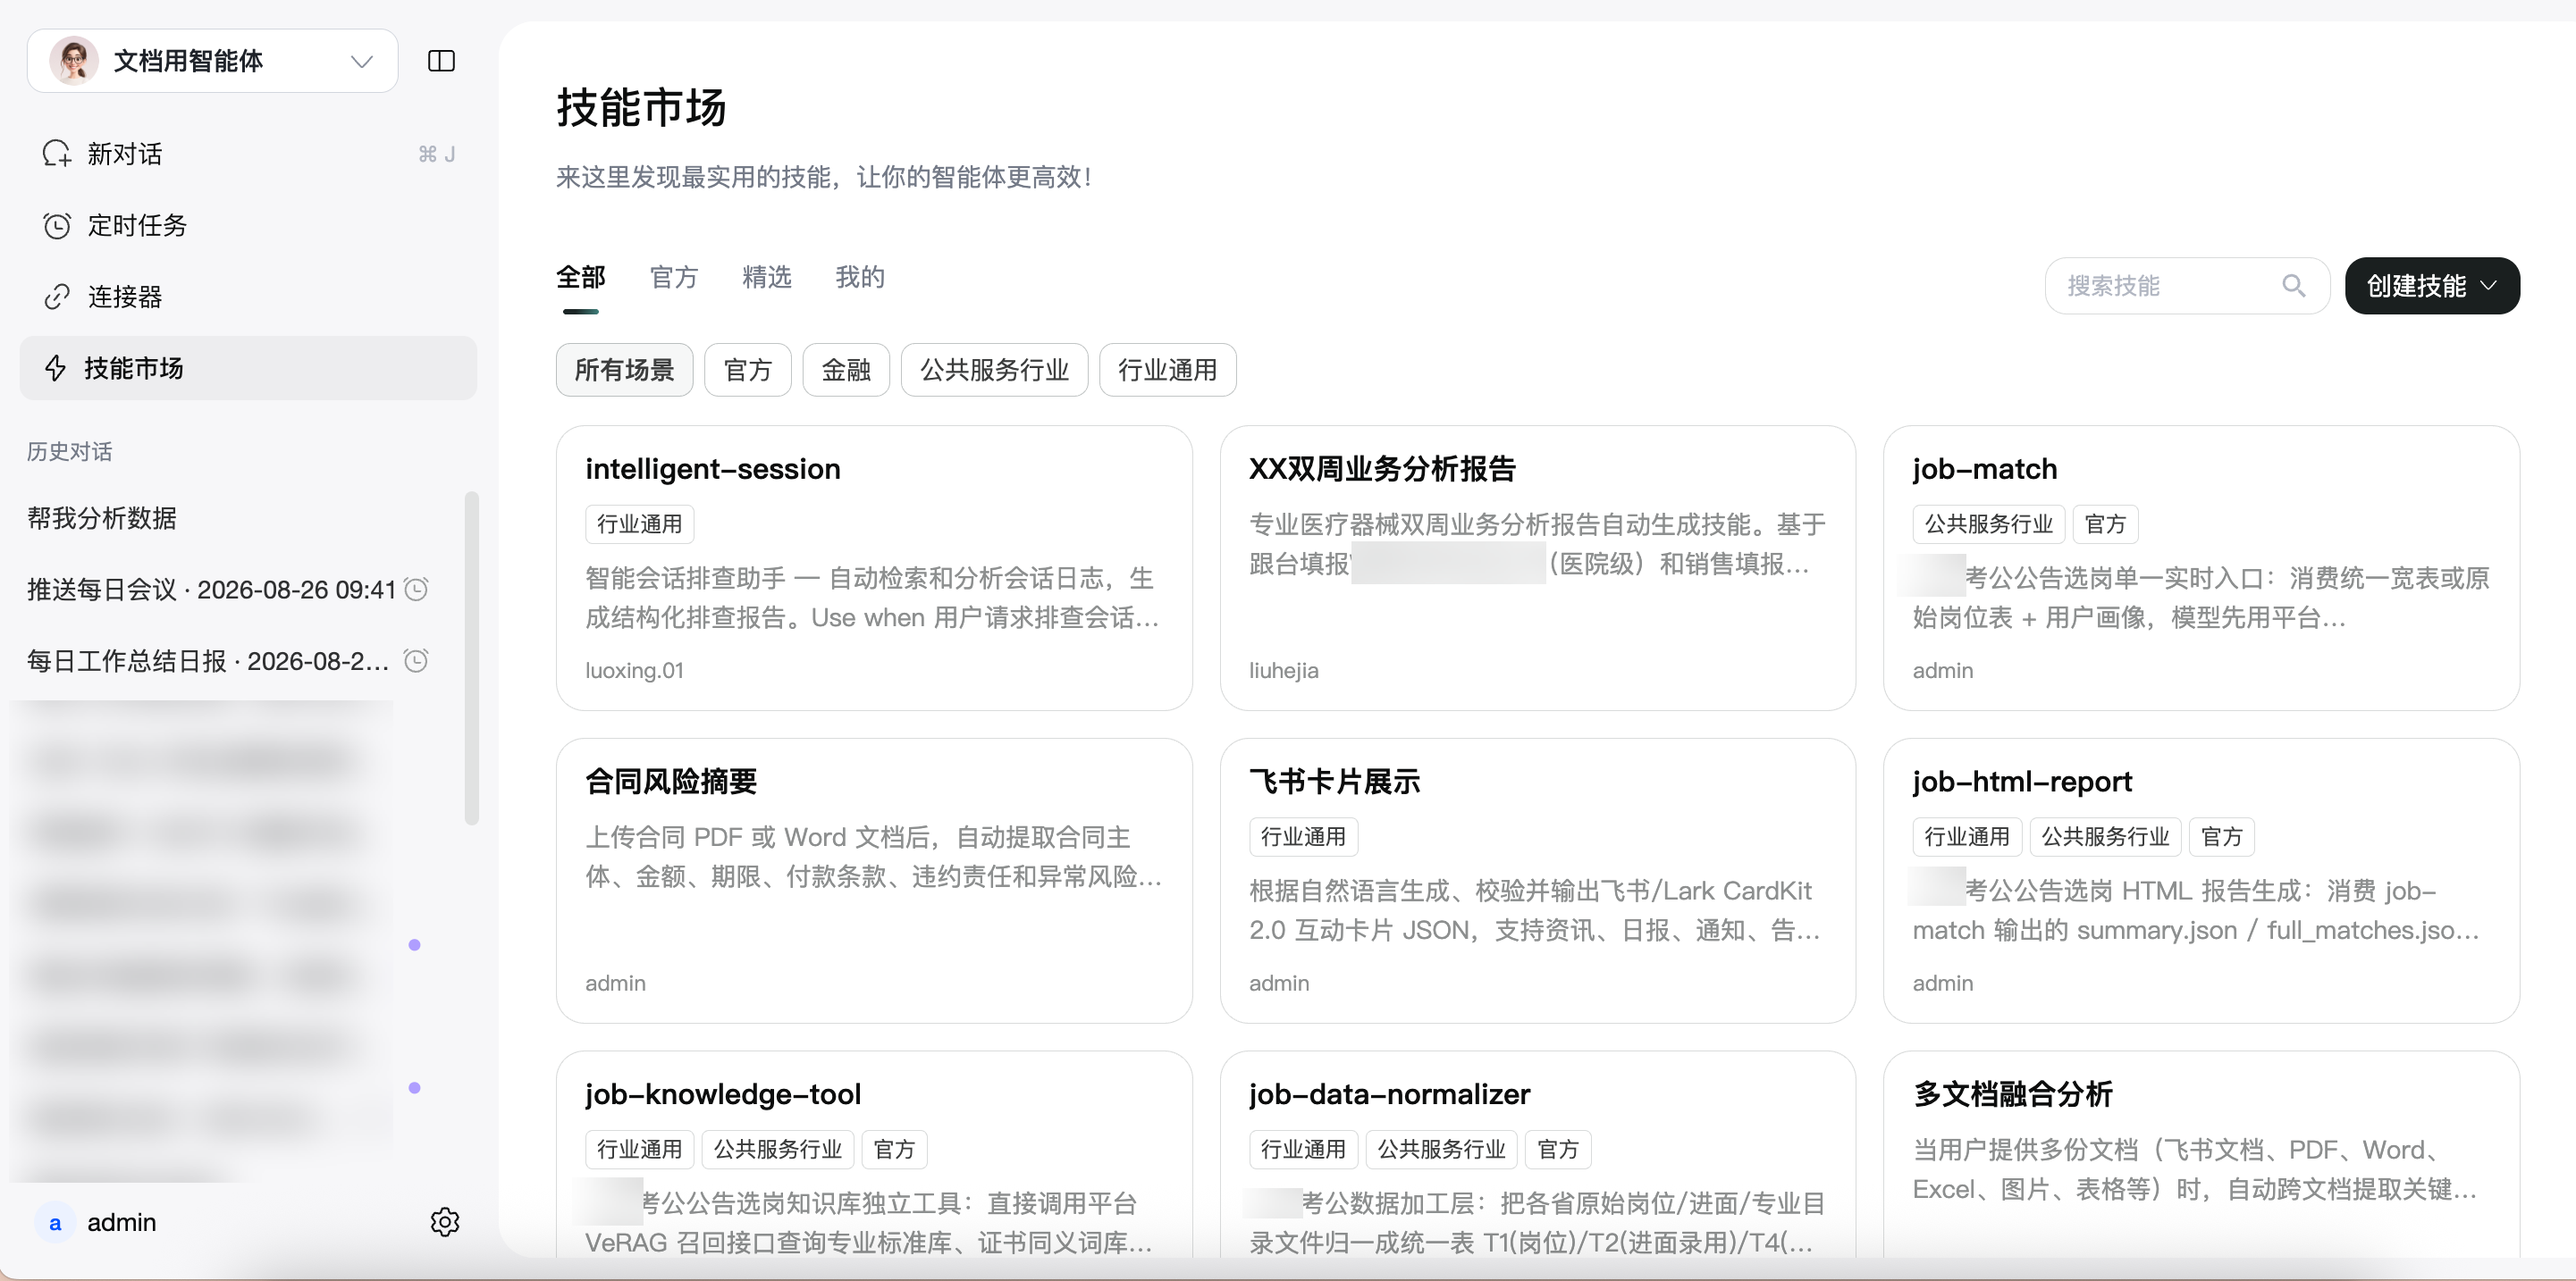This screenshot has width=2576, height=1281.
Task: Click the skill market lightning icon
Action: click(x=56, y=368)
